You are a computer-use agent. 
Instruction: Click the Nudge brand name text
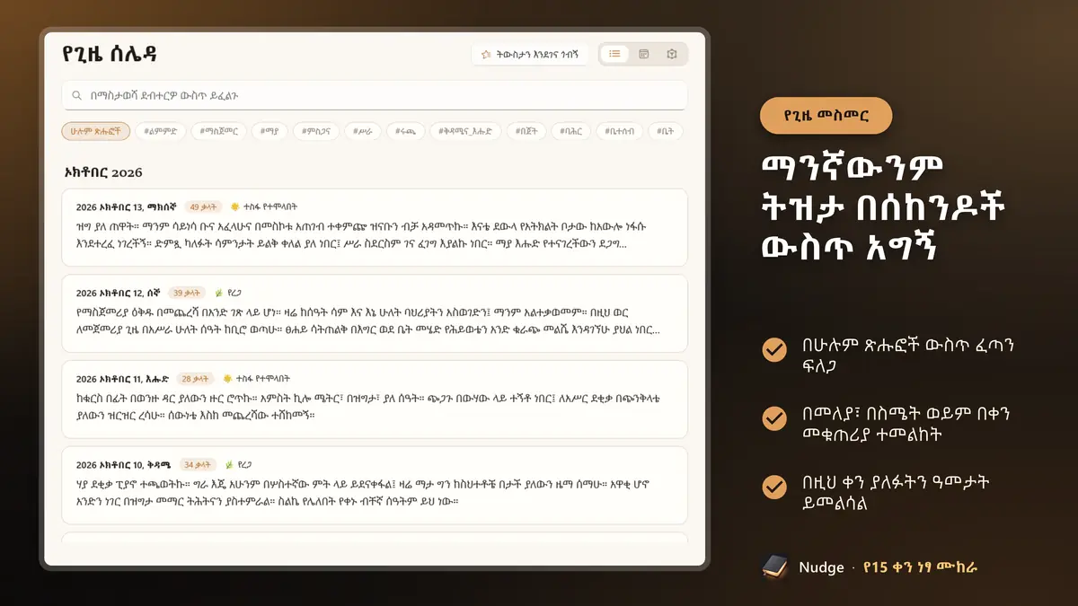(x=821, y=567)
